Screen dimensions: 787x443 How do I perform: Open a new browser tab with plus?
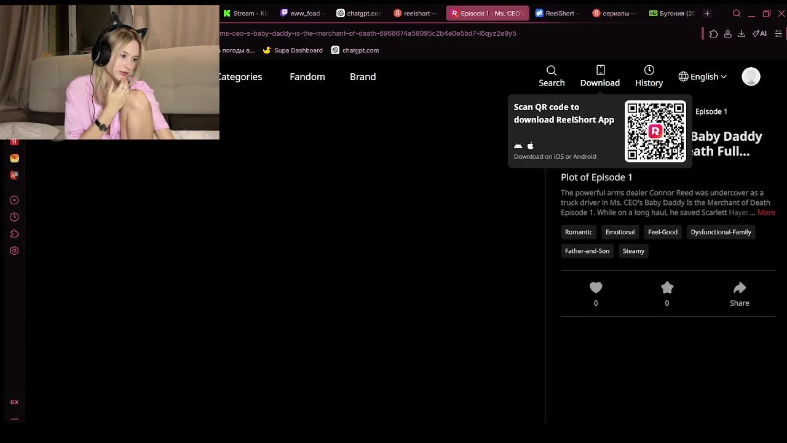tap(707, 14)
